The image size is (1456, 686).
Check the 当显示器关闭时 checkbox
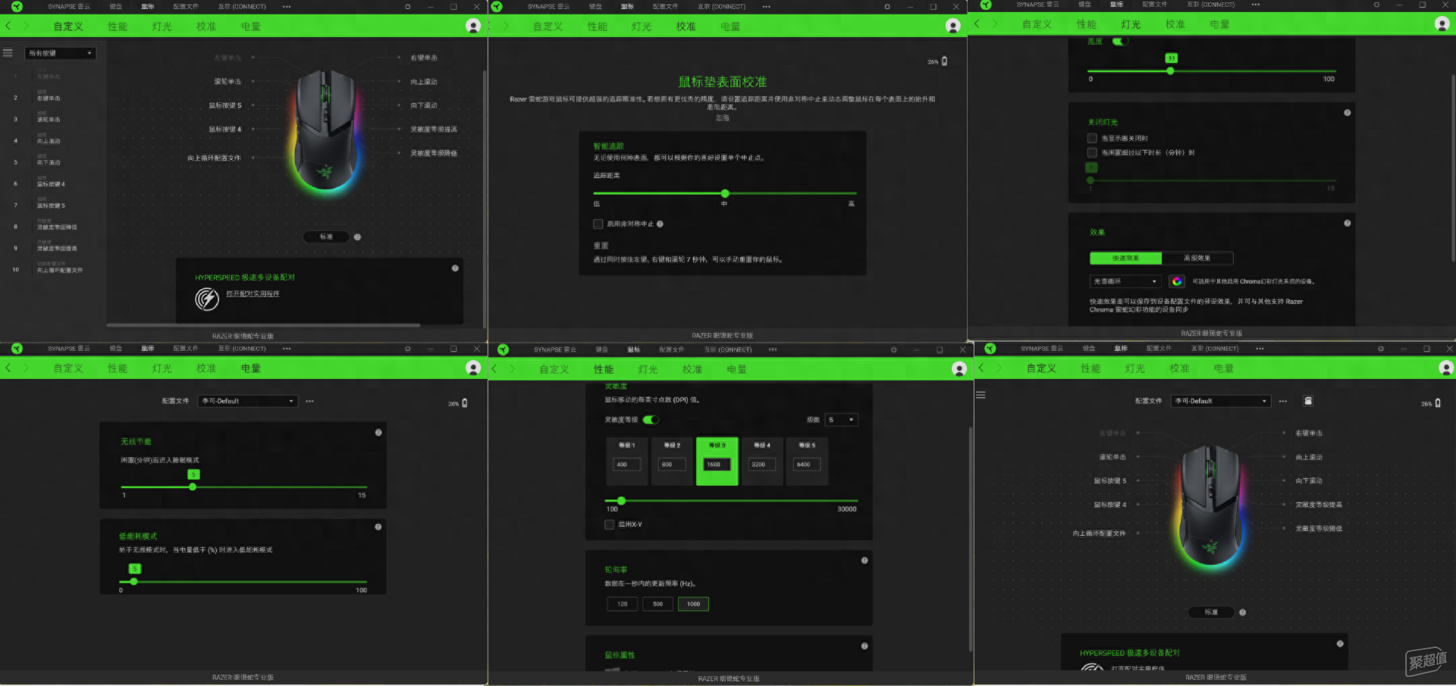click(x=1092, y=138)
